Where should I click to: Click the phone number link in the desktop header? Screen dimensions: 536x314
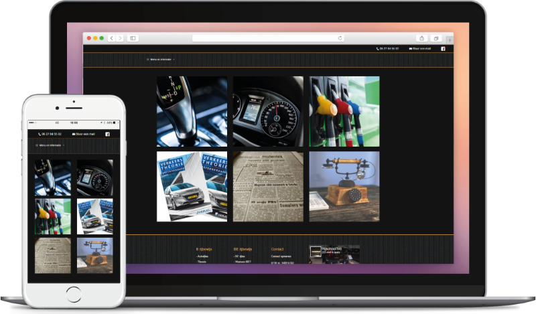[x=389, y=49]
